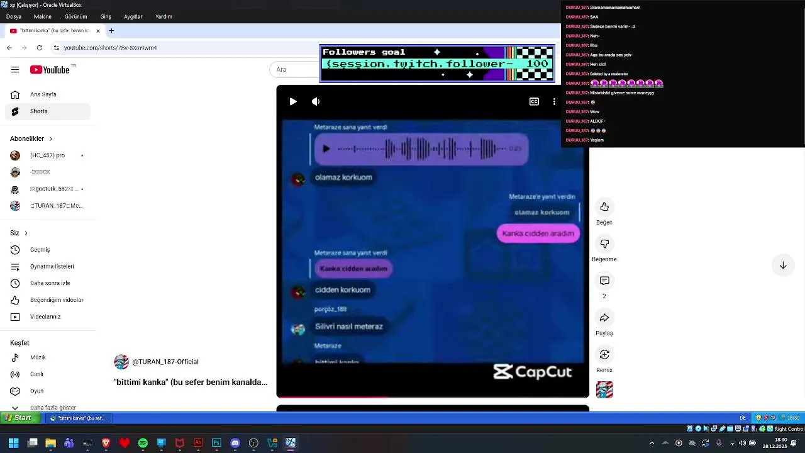Open Oynatma listeleri playlists

(48, 267)
